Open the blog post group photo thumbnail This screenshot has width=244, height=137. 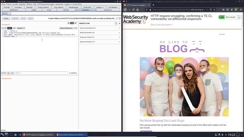[x=184, y=87]
